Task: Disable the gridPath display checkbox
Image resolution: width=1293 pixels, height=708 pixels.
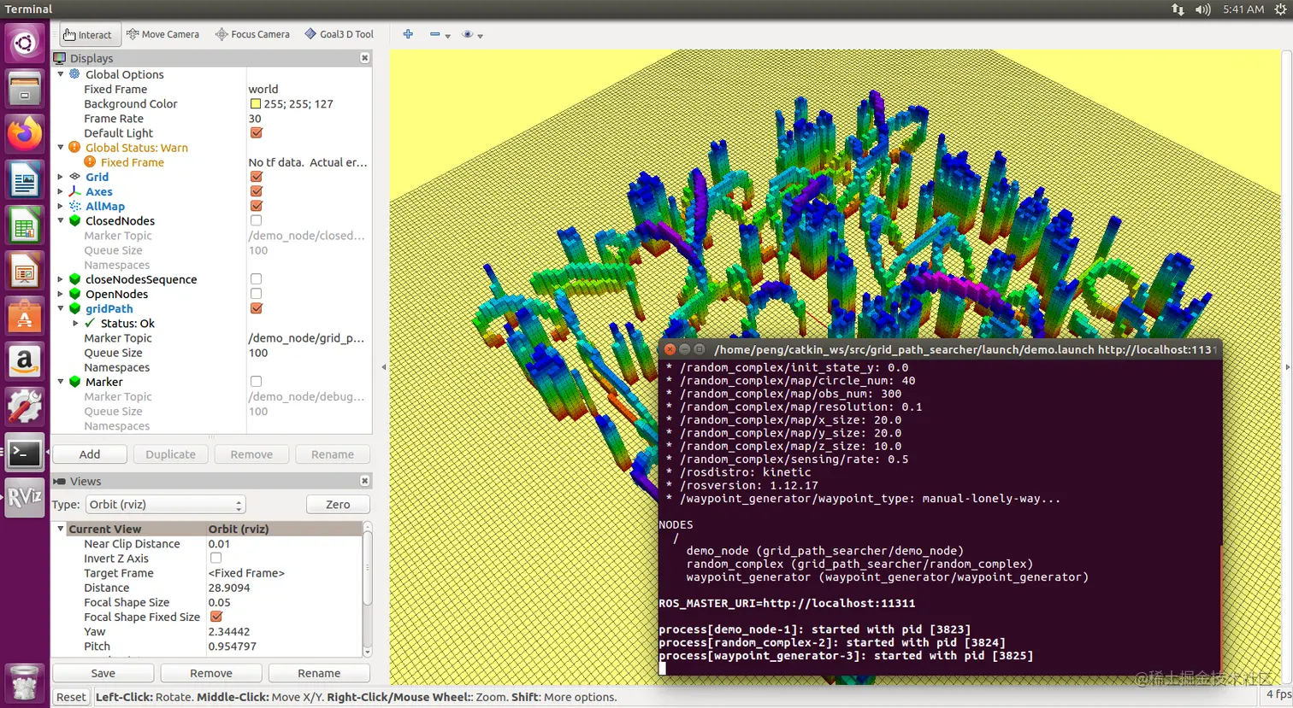Action: (256, 308)
